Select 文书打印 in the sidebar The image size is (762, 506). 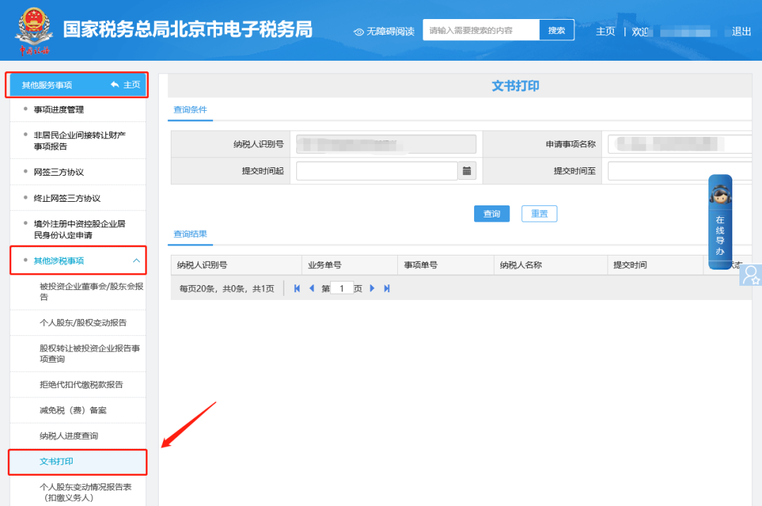coord(56,462)
